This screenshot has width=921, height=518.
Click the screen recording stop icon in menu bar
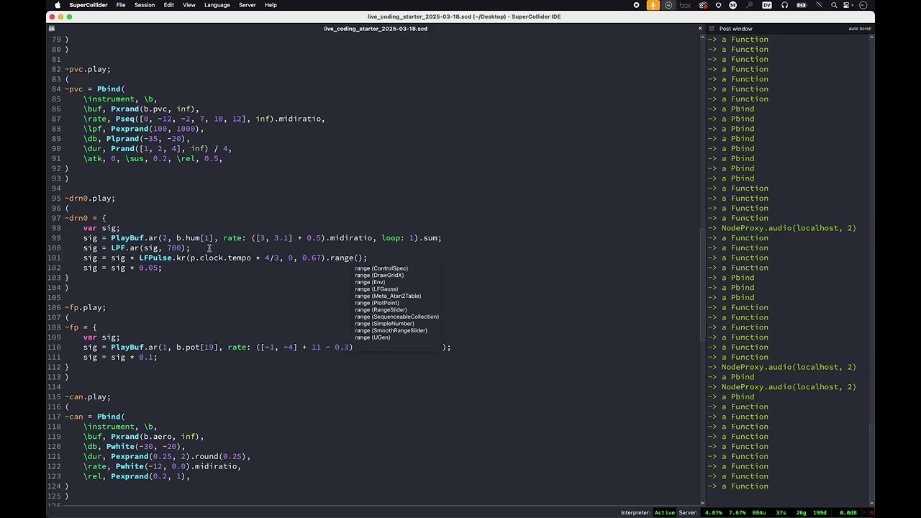636,5
